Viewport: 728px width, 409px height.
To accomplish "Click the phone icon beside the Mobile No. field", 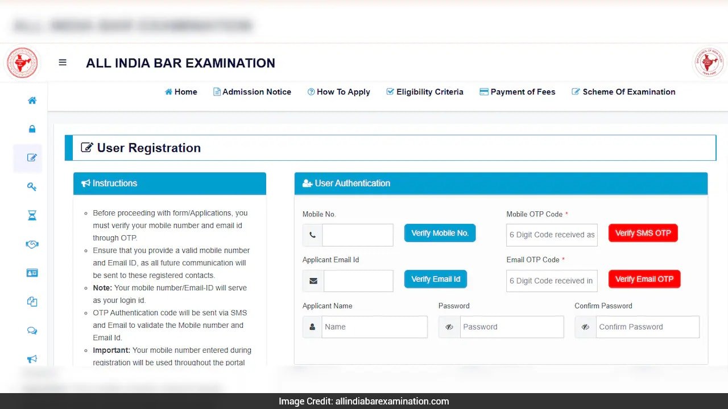I will [x=312, y=235].
